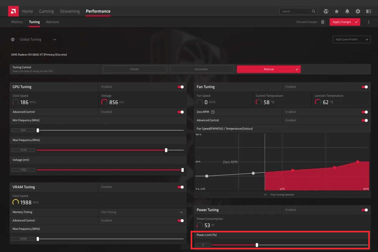Toggle GPU Advanced Control switch

[181, 112]
